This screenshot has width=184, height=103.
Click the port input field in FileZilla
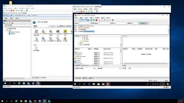click(135, 23)
